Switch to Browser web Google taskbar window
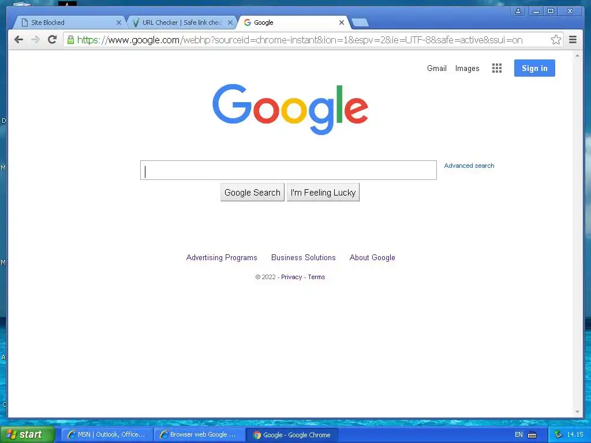Viewport: 591px width, 443px height. tap(199, 435)
